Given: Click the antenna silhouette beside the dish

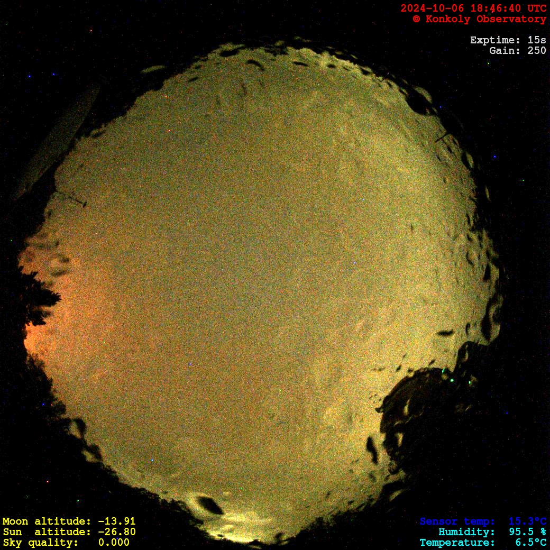Looking at the screenshot, I should 74,199.
